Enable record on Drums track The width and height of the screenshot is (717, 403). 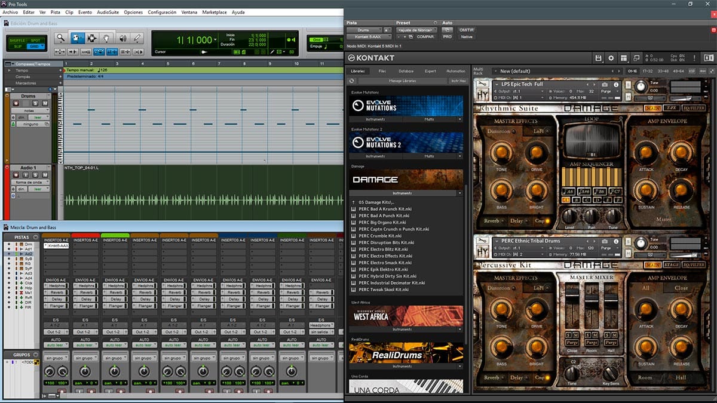(16, 103)
